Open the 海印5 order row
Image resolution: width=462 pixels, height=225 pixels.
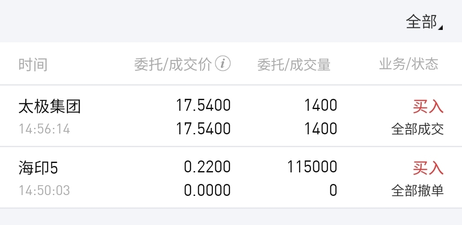[x=231, y=178]
